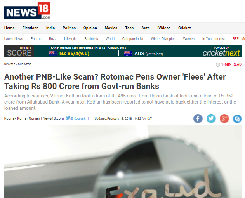Open the iVideos menu item
Image resolution: width=245 pixels, height=198 pixels.
pyautogui.click(x=164, y=28)
